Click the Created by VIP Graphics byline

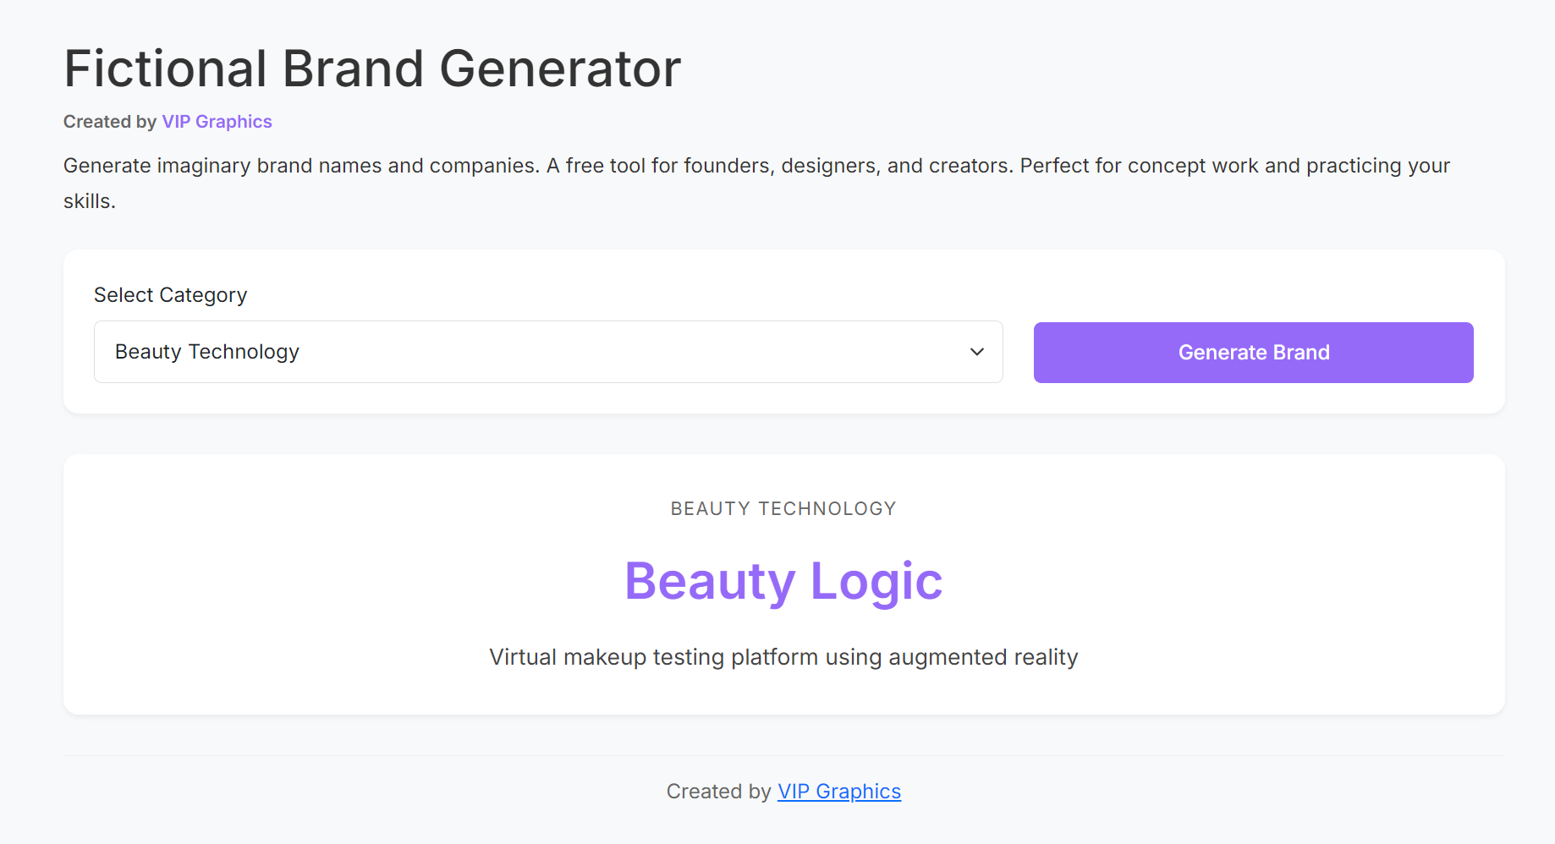pyautogui.click(x=167, y=121)
